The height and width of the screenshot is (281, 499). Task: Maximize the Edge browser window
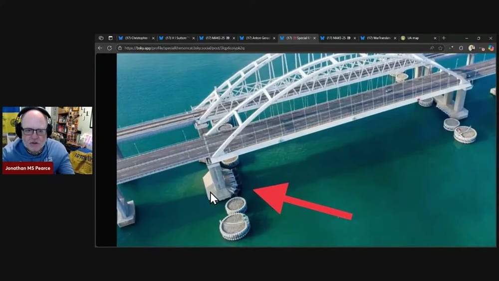(x=479, y=38)
